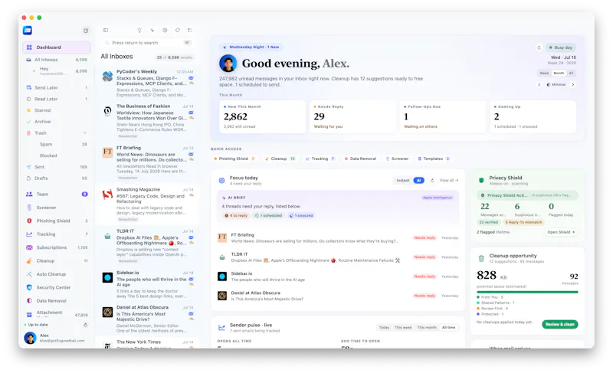613x373 pixels.
Task: Click the compose new email icon
Action: (x=86, y=31)
